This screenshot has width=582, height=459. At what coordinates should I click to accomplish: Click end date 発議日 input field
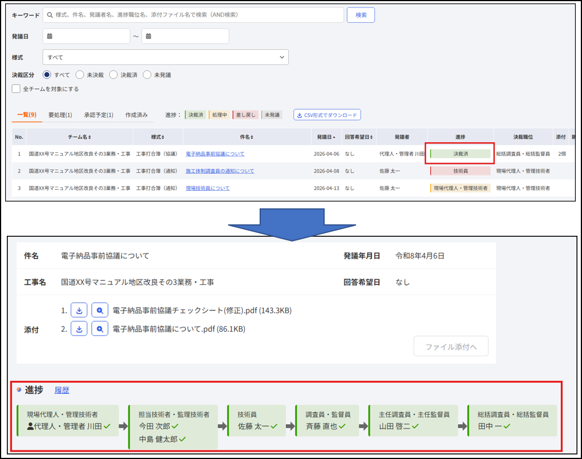click(x=185, y=36)
